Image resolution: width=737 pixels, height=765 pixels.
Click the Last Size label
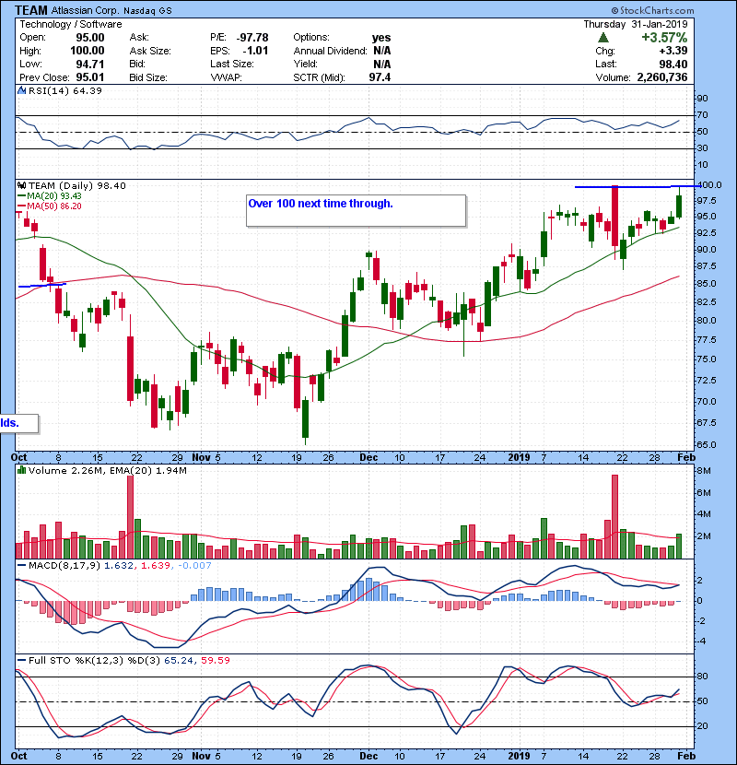232,64
